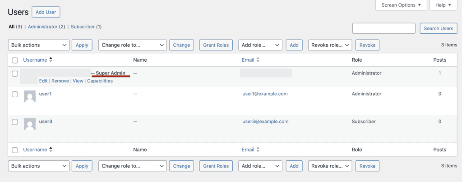462x182 pixels.
Task: Click sort arrows beside bottom Username header
Action: click(x=51, y=150)
